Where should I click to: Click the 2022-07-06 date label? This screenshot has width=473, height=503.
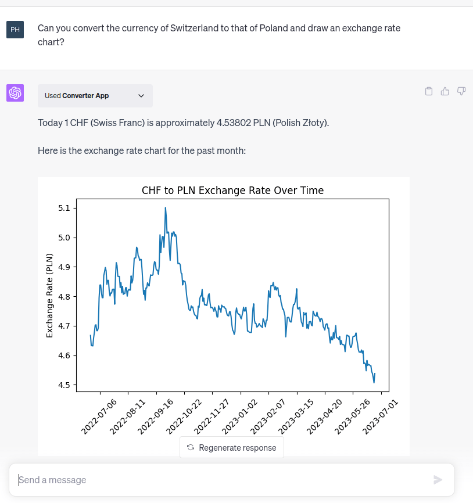[99, 416]
